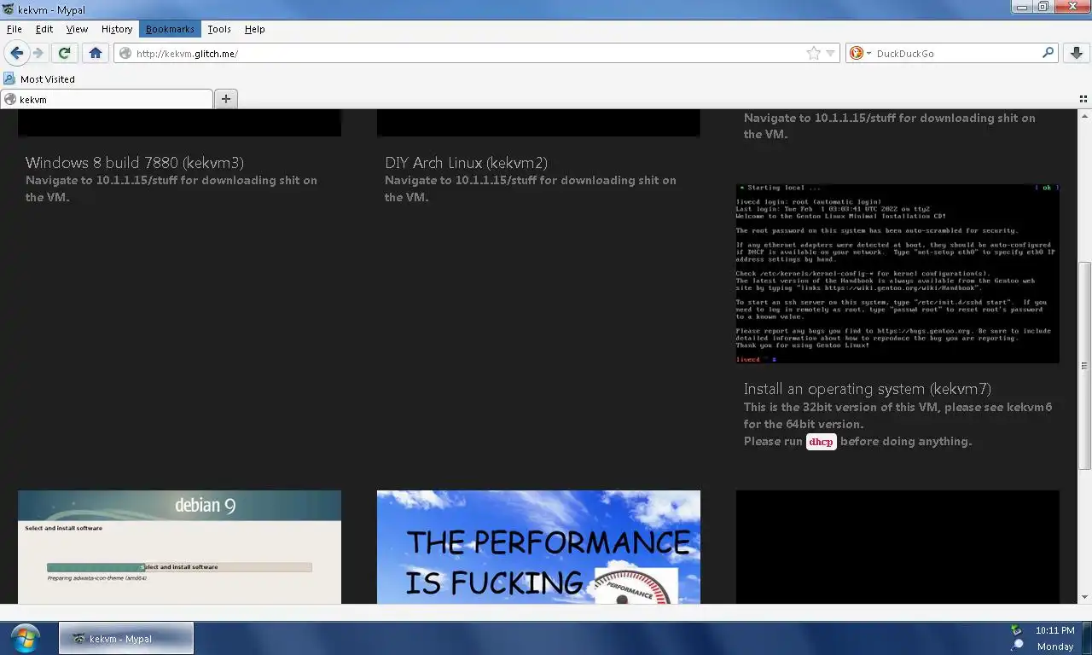Open the Windows Start button

(x=26, y=638)
